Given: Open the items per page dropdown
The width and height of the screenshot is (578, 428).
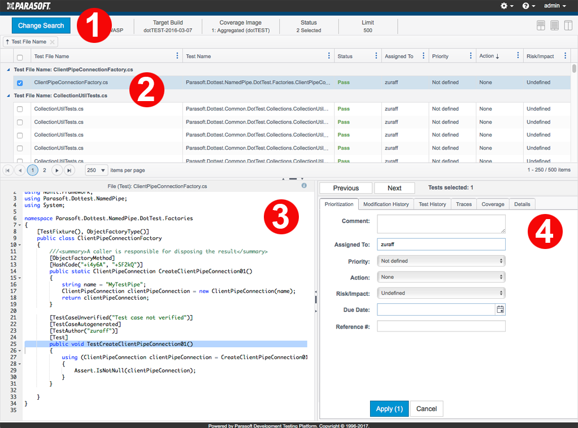Looking at the screenshot, I should coord(97,170).
